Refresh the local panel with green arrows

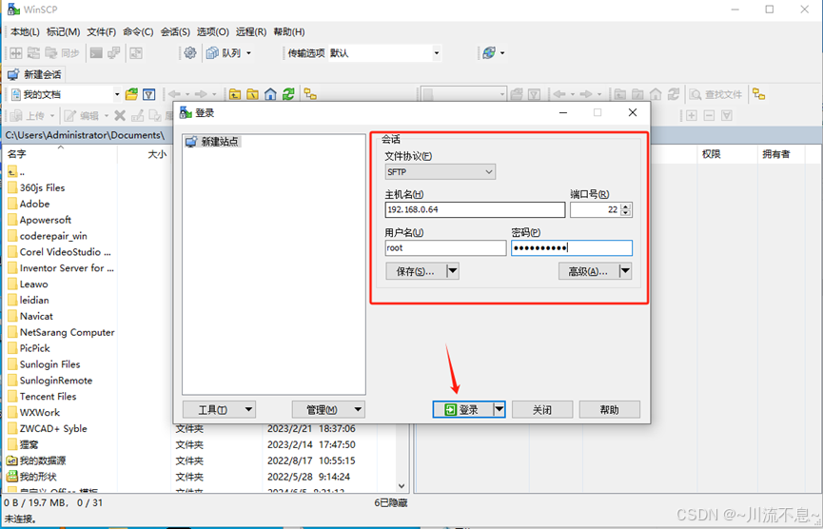click(x=288, y=94)
